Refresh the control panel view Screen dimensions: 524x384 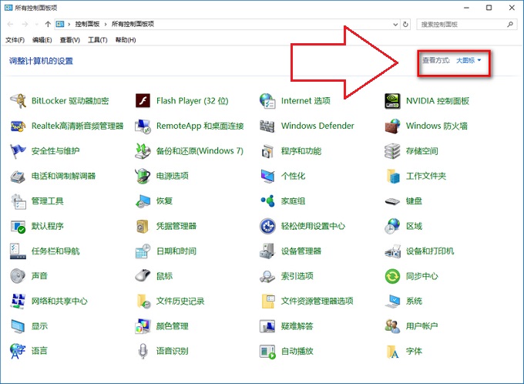[x=405, y=24]
